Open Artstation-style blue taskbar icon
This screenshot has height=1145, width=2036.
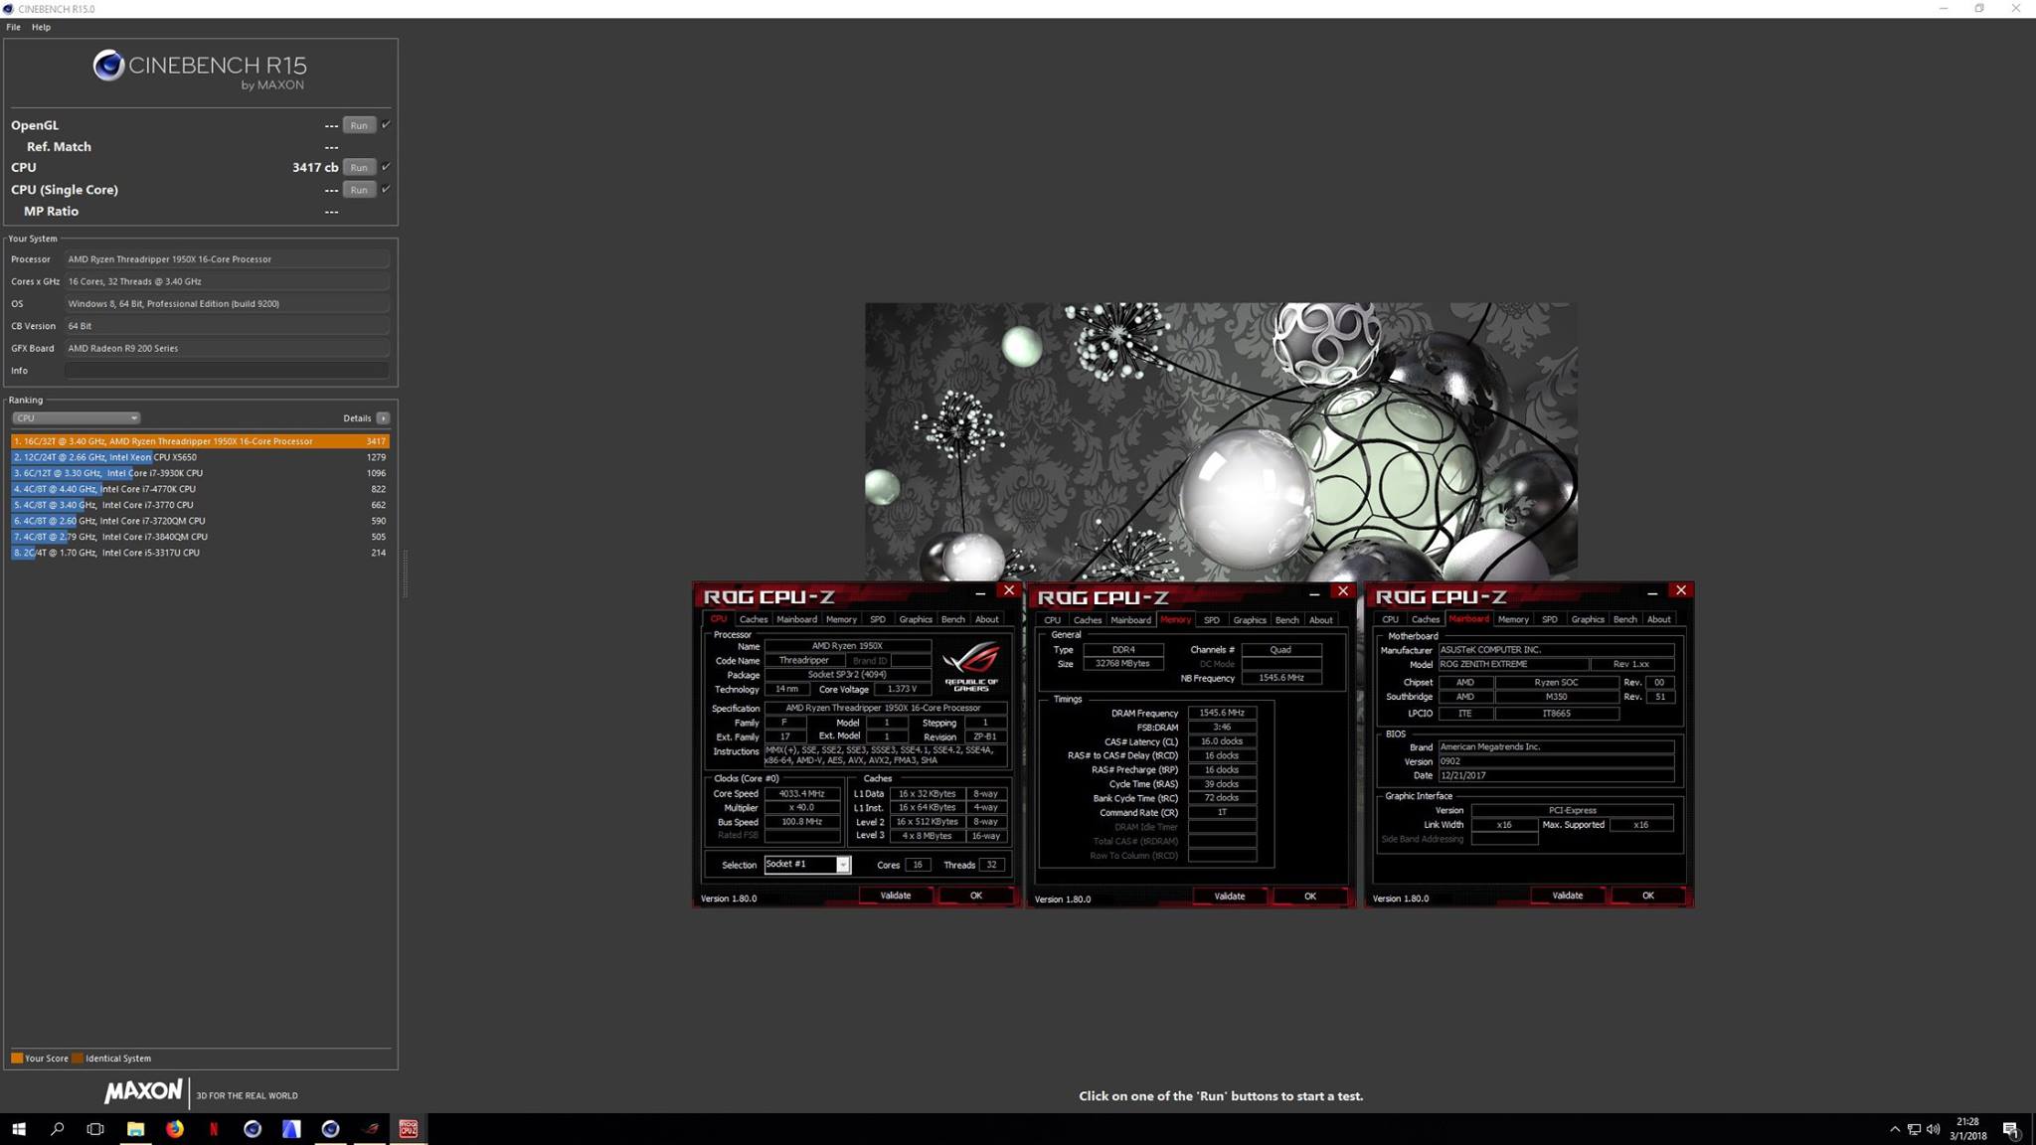coord(291,1129)
